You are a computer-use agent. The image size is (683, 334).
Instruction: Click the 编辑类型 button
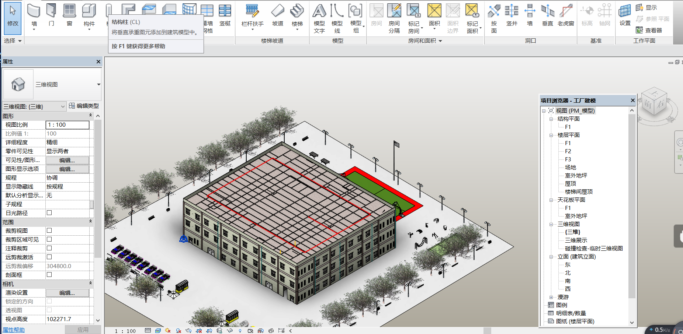pyautogui.click(x=84, y=106)
